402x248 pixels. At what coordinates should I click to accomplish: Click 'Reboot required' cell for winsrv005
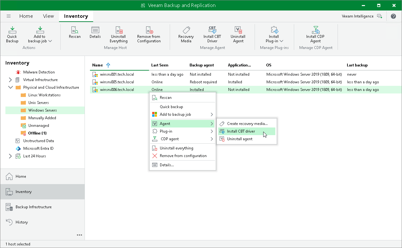tap(203, 82)
